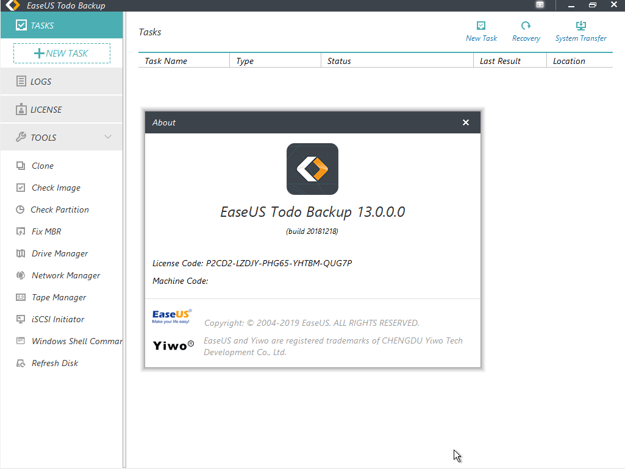Screen dimensions: 625x469
Task: Restore down the EaseUS Todo Backup window
Action: click(x=593, y=5)
